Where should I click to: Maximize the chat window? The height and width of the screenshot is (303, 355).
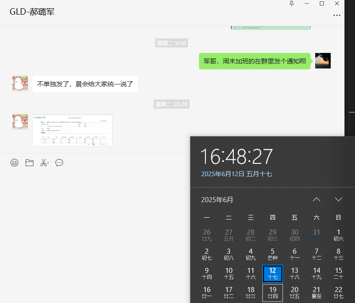(x=322, y=4)
